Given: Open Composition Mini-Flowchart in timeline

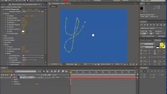Looking at the screenshot, I should point(39,71).
